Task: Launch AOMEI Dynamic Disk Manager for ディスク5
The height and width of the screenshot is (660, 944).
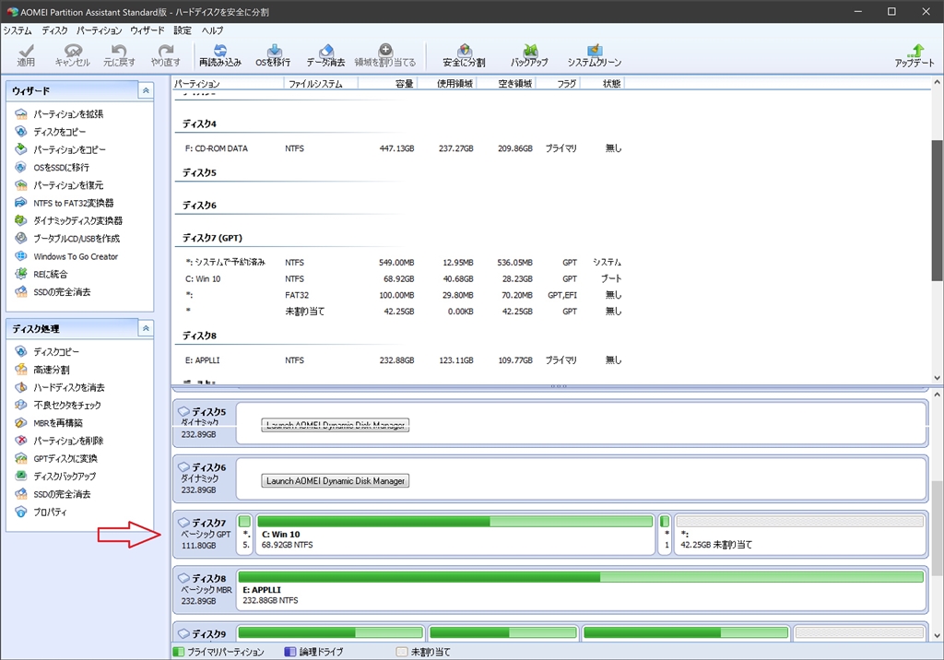Action: (336, 425)
